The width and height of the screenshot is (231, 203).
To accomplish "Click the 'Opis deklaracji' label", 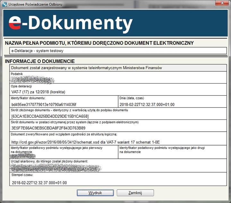I will click(x=21, y=86).
